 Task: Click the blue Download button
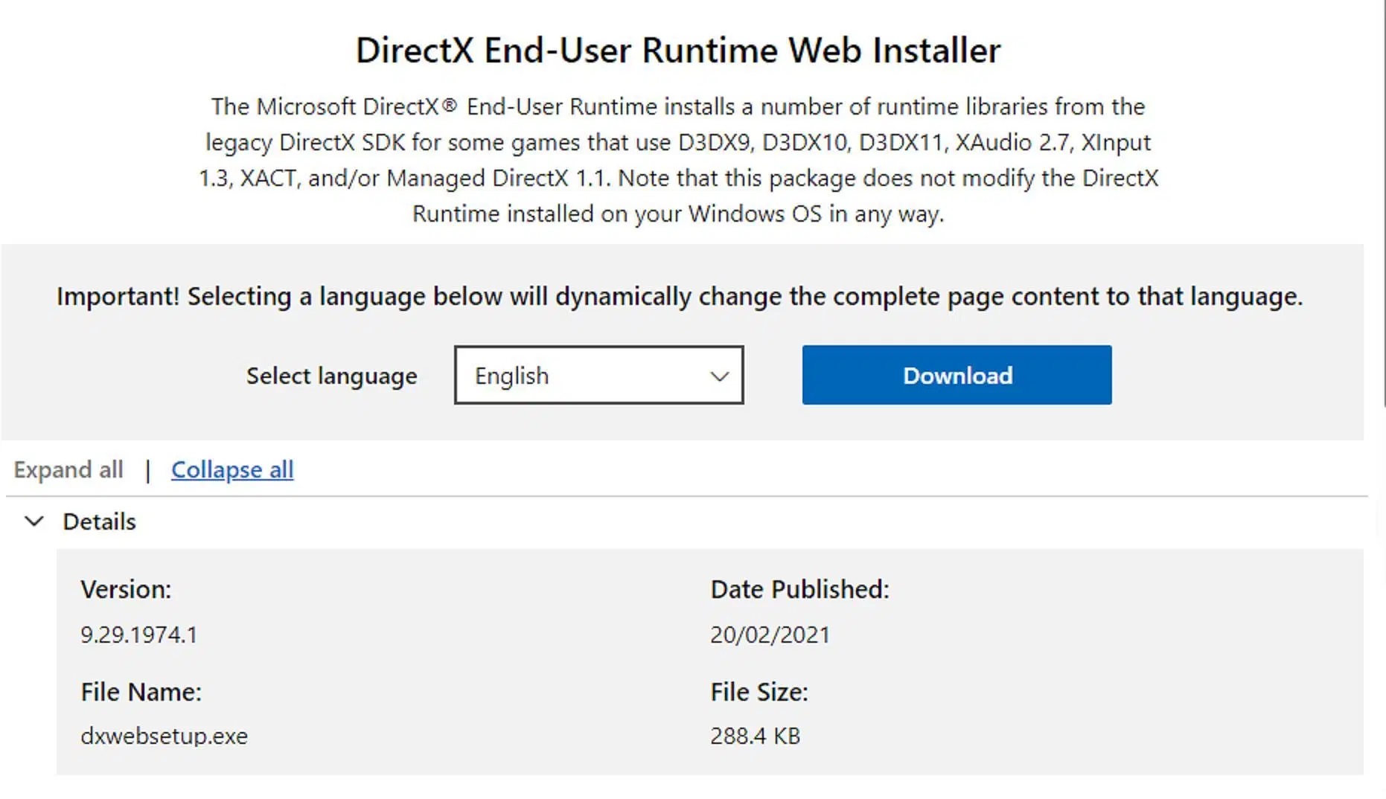(957, 375)
